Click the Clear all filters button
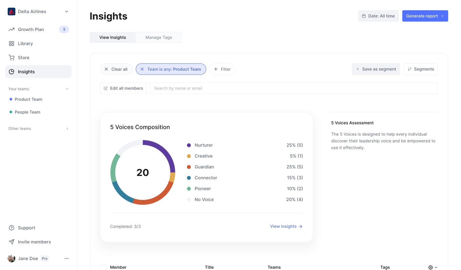 tap(116, 69)
